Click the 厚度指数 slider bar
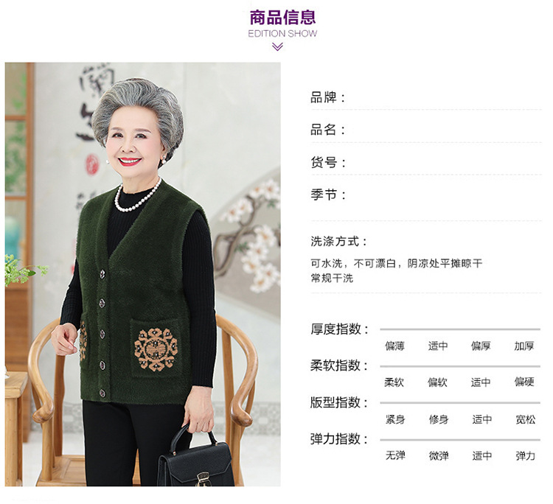The height and width of the screenshot is (504, 553). 460,329
